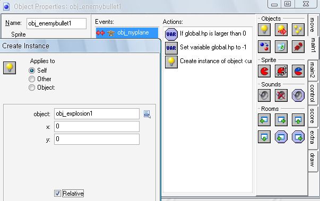Minimize the Object Properties window
The width and height of the screenshot is (320, 201).
[x=274, y=4]
